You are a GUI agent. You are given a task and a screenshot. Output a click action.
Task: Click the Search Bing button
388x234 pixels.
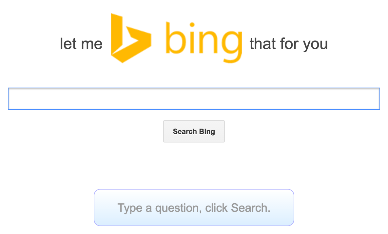tap(194, 131)
